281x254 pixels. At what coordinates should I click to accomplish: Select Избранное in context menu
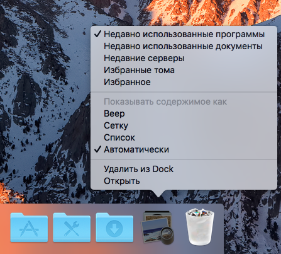184,82
